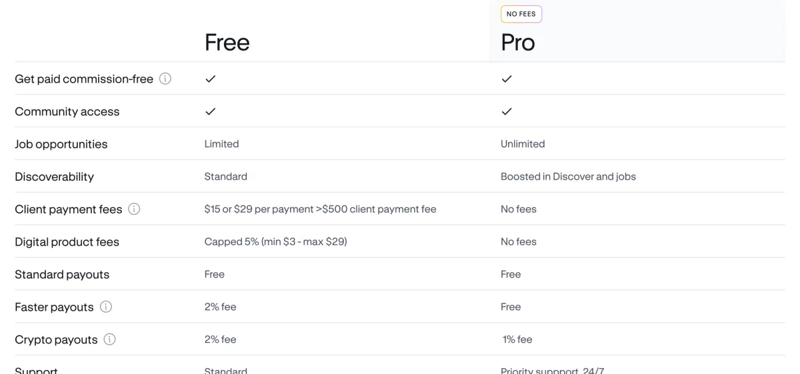Click '1% fee' in Crypto payouts row

(517, 339)
